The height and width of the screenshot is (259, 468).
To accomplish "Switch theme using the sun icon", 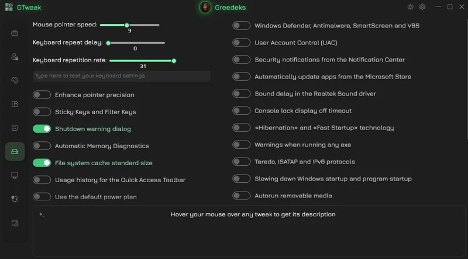I will click(411, 7).
